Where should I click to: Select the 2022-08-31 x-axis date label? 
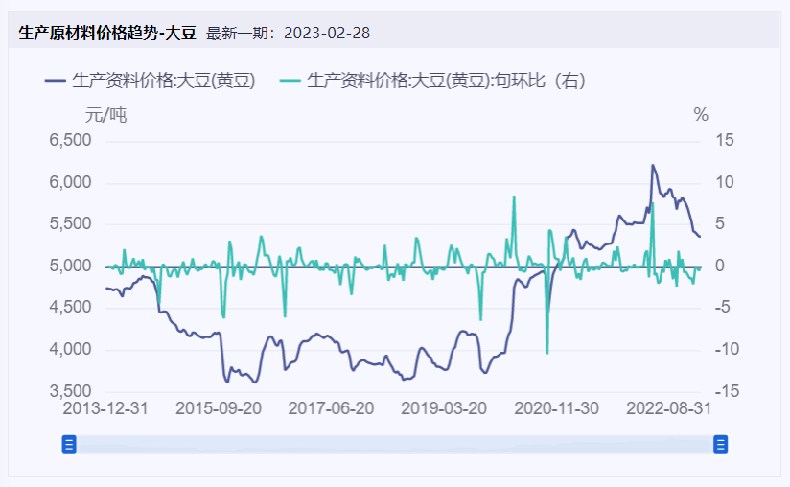point(668,407)
